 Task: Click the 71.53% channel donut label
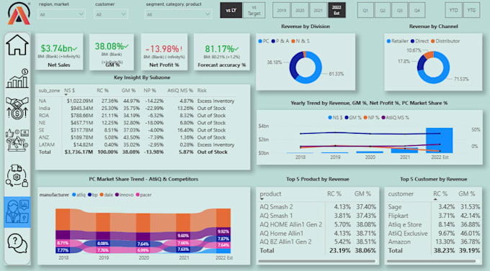(461, 79)
